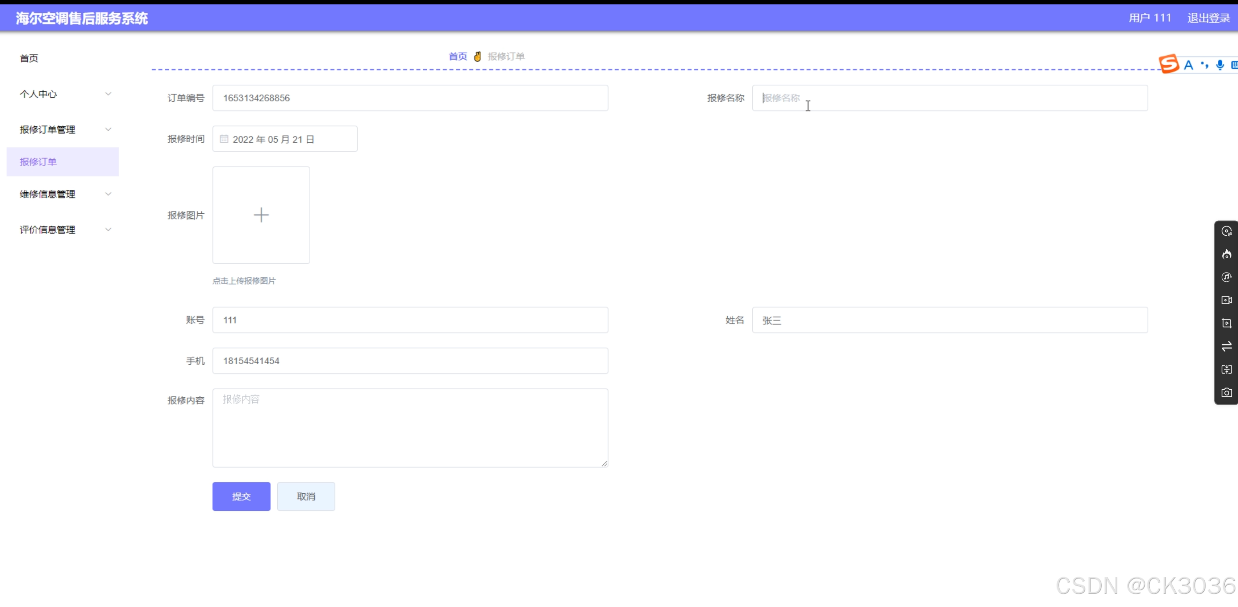Click the flame disc burn icon
The image size is (1238, 607).
tap(1227, 254)
